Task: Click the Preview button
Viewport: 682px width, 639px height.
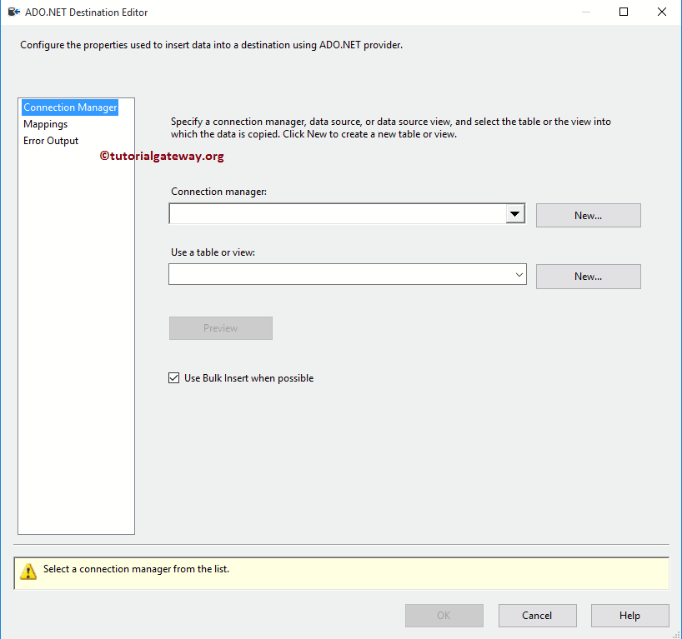Action: [220, 327]
